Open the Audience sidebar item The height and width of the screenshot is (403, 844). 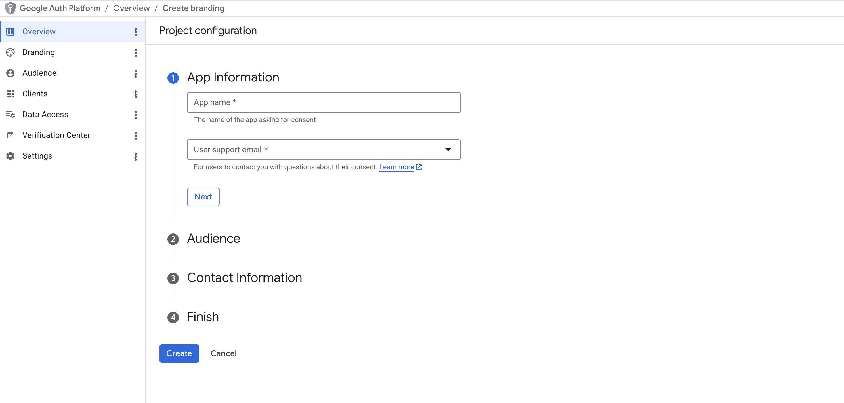tap(72, 73)
